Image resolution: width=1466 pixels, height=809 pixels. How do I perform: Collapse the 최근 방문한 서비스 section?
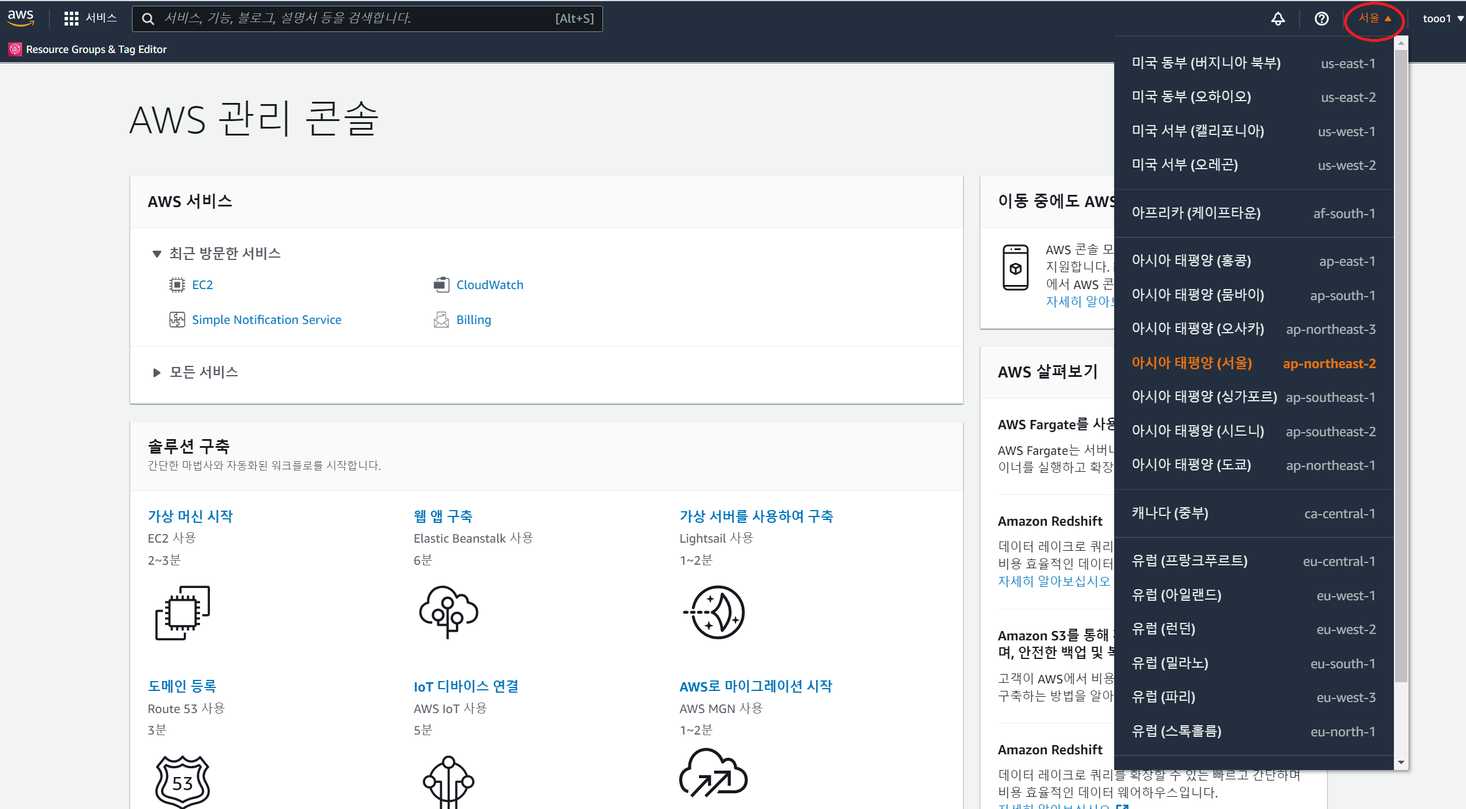156,254
